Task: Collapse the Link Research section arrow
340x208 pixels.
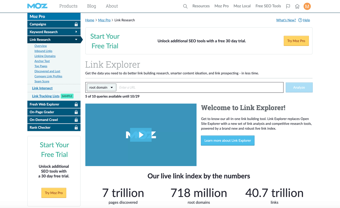Action: click(76, 40)
